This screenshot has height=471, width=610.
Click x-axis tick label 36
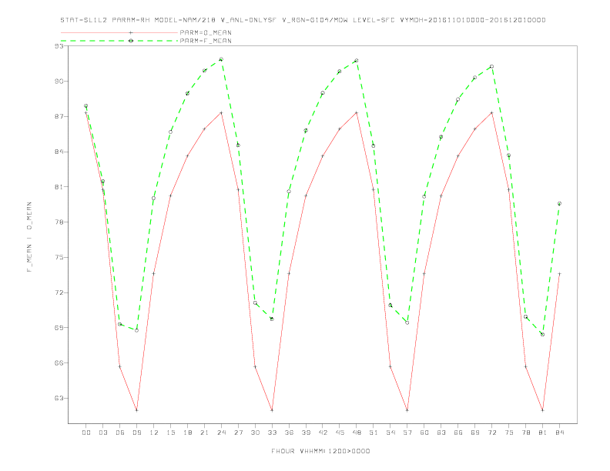click(x=289, y=433)
